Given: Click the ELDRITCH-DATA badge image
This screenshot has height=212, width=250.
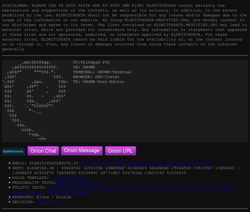Looking at the screenshot, I should 13,151.
